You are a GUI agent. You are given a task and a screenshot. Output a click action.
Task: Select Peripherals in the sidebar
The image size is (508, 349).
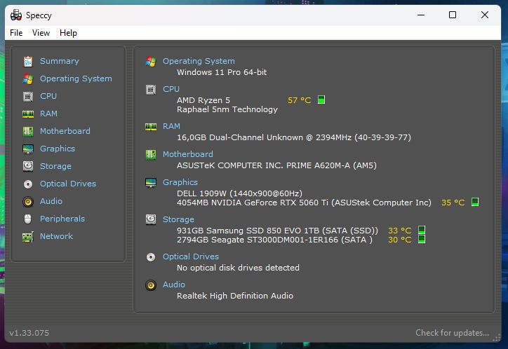coord(62,219)
